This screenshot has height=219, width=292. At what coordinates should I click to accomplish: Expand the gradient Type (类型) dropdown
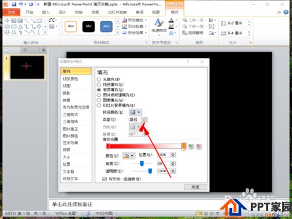(144, 120)
